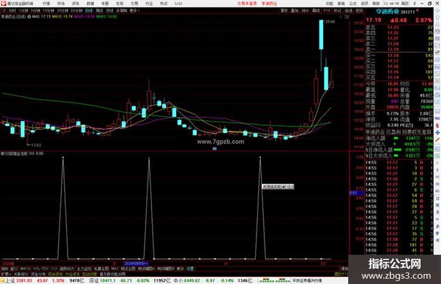Expand the 扩展 panel at bottom left
This screenshot has width=441, height=284.
coord(6,274)
